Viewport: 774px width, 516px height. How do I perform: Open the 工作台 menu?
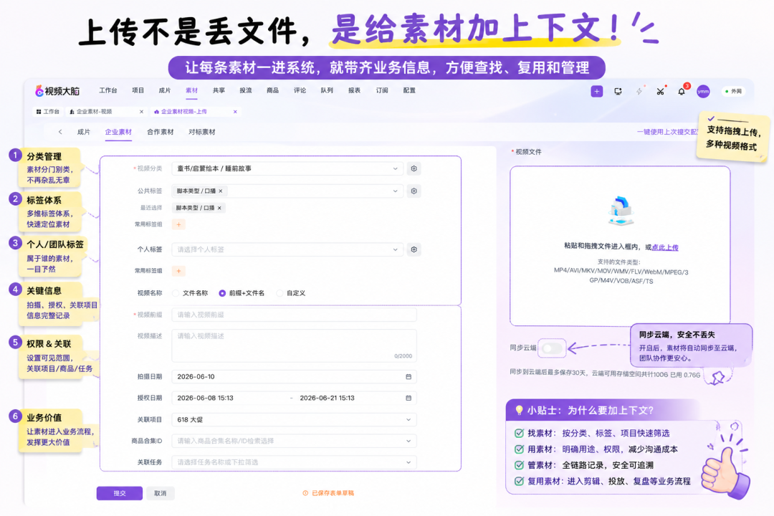(108, 90)
